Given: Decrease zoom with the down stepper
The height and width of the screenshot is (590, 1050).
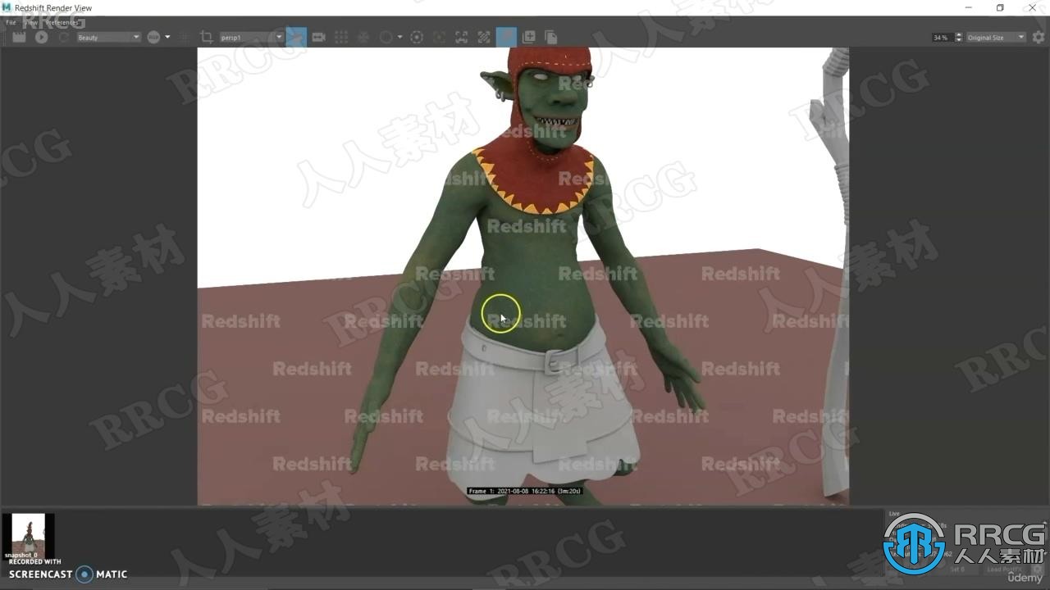Looking at the screenshot, I should (x=958, y=40).
